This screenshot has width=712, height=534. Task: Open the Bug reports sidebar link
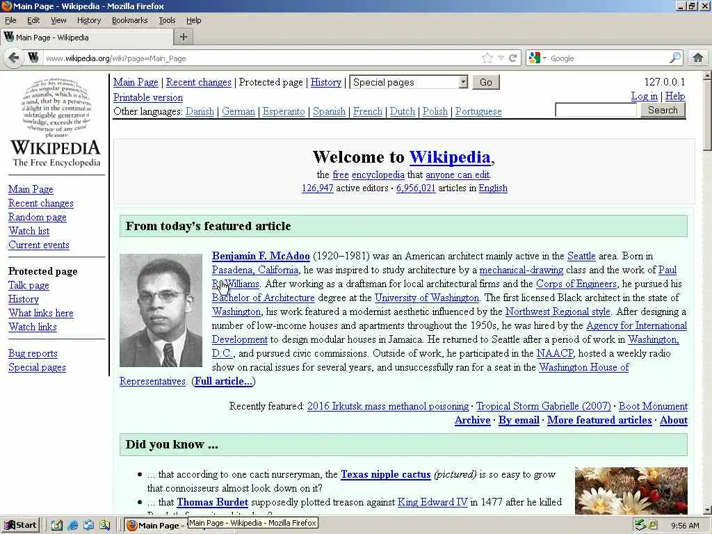point(33,353)
